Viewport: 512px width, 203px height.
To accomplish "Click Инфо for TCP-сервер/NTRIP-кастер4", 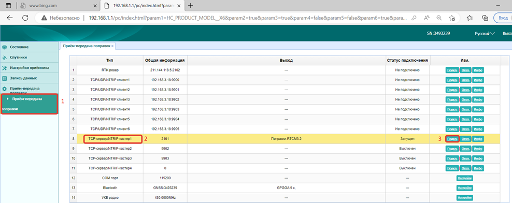I will 478,168.
